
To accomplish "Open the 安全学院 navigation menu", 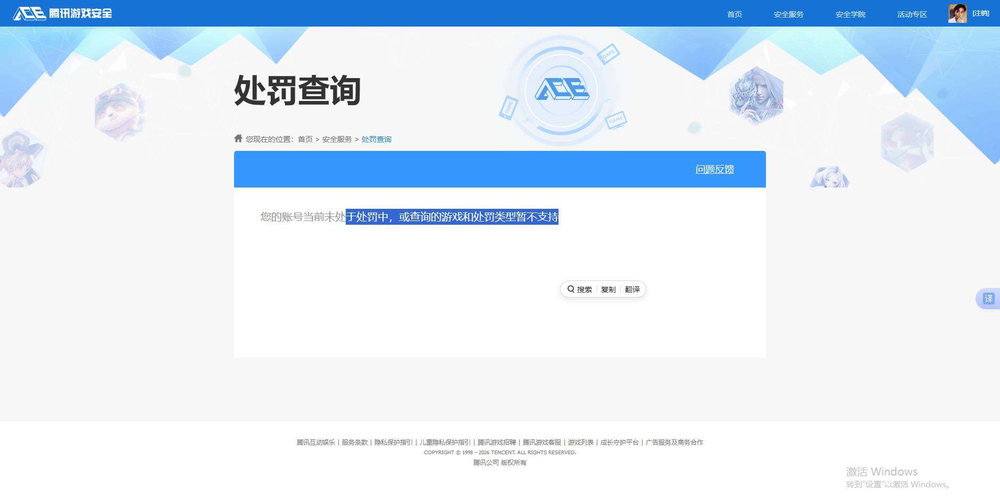I will [850, 14].
